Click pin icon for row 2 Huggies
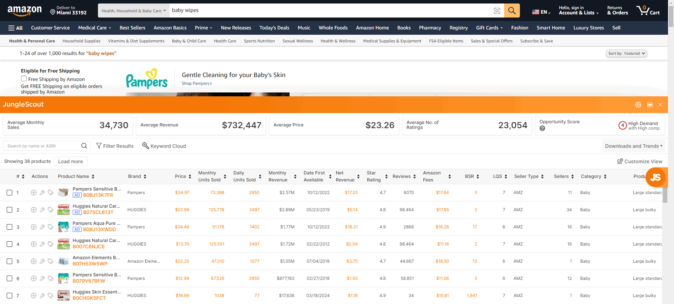674x304 pixels. (x=42, y=210)
